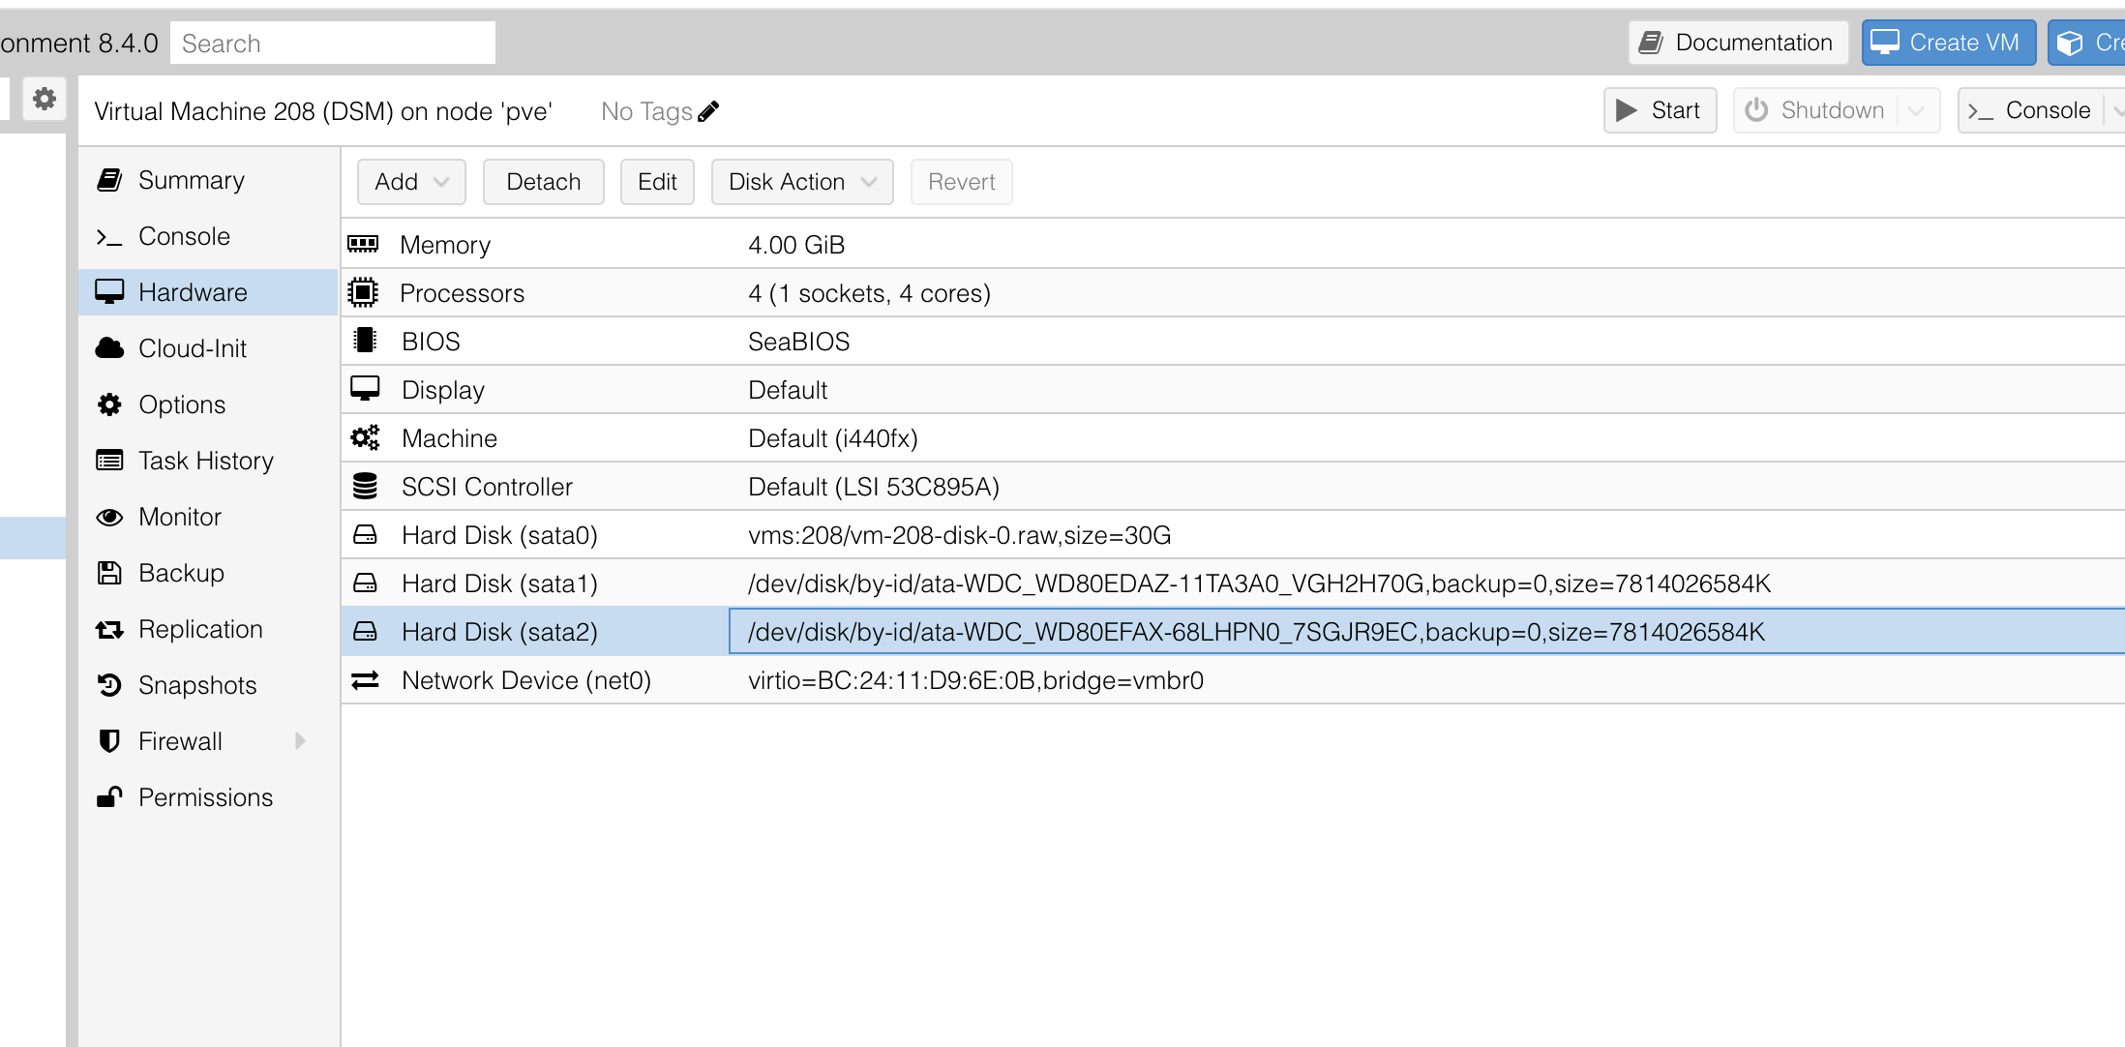Click the SCSI Controller database icon

[x=365, y=486]
